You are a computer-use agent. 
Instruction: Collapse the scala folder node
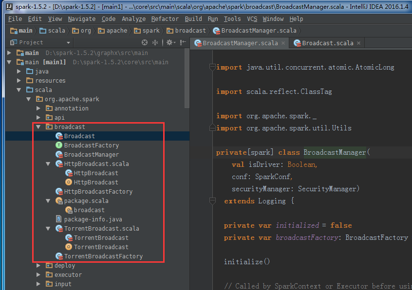click(19, 90)
